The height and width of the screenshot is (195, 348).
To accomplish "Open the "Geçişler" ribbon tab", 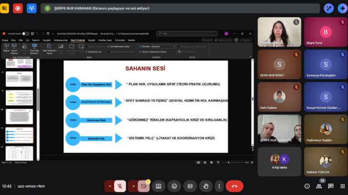I will [48, 40].
